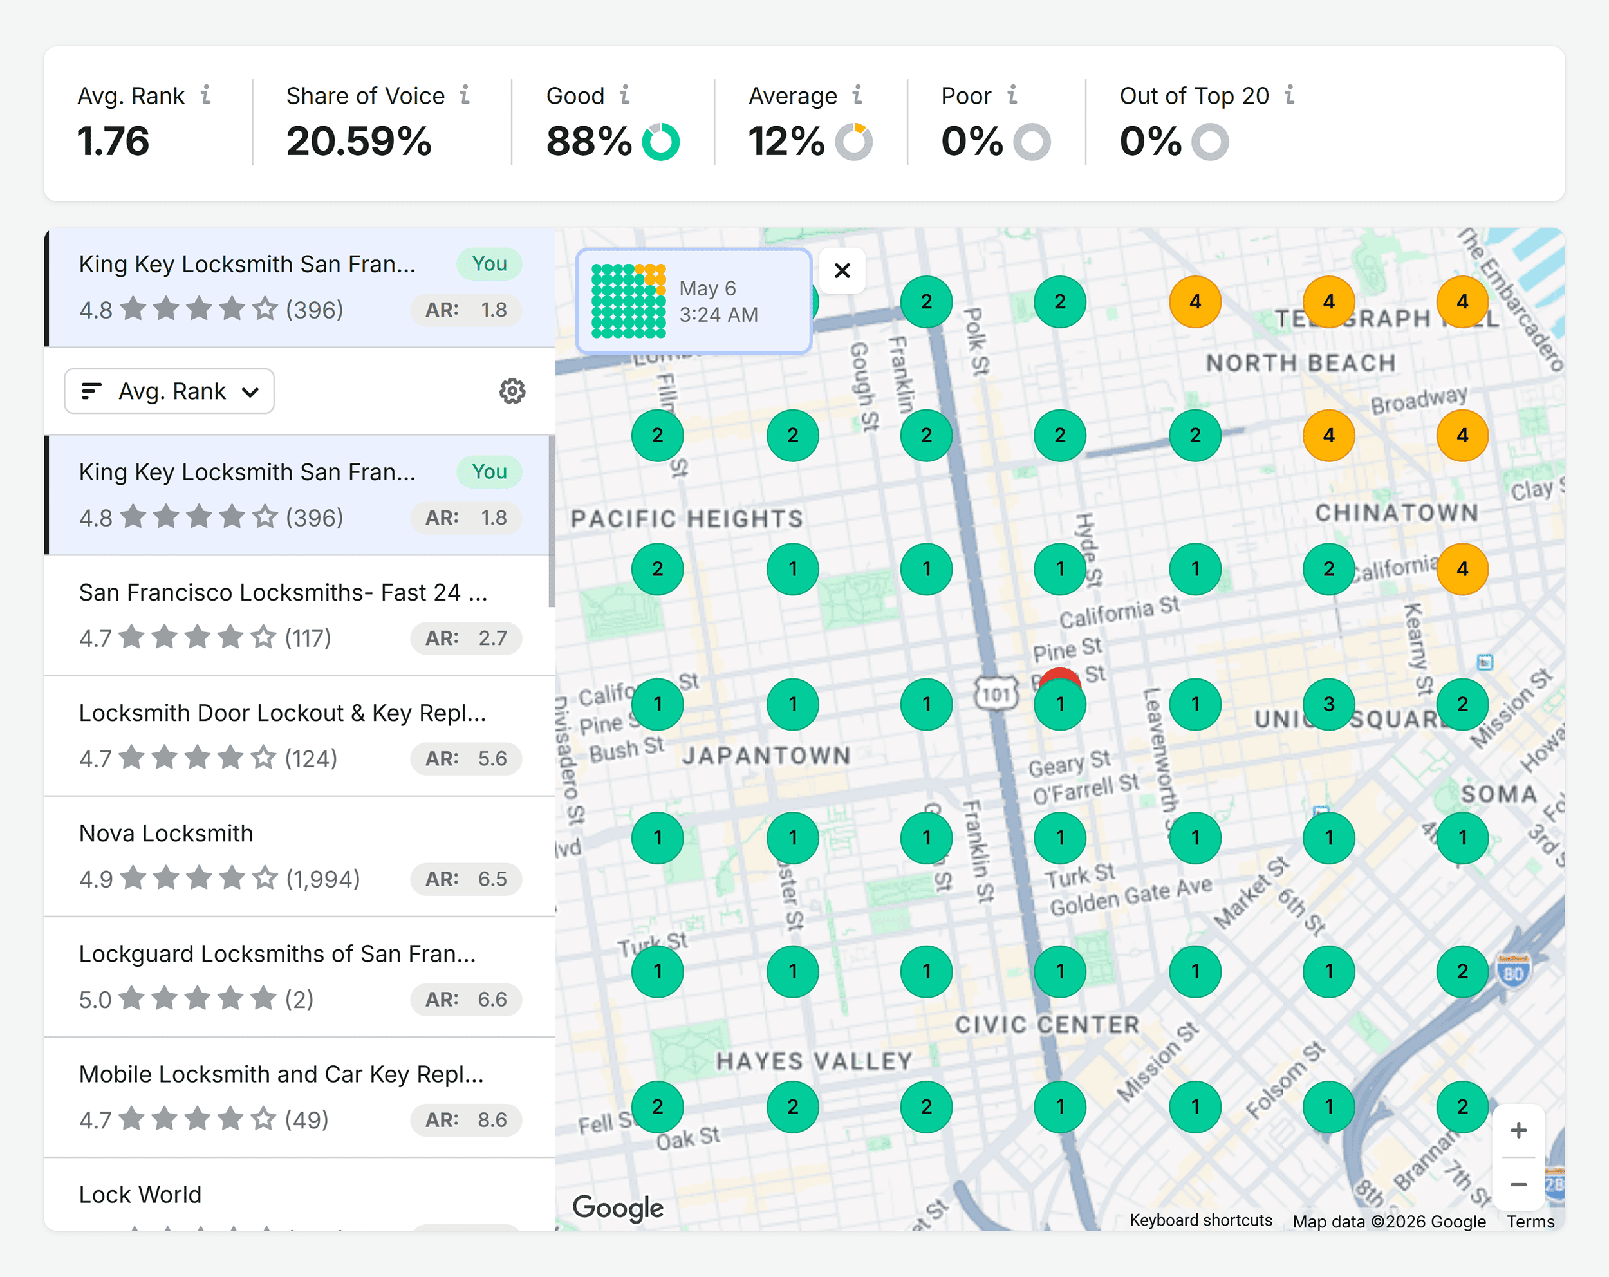Image resolution: width=1609 pixels, height=1277 pixels.
Task: Click the AR 2.7 badge
Action: click(x=466, y=638)
